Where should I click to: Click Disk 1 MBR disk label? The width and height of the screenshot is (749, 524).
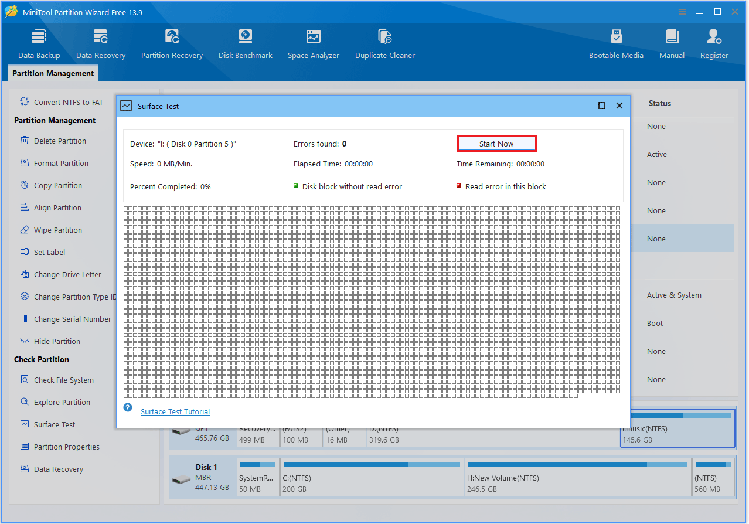click(x=202, y=478)
